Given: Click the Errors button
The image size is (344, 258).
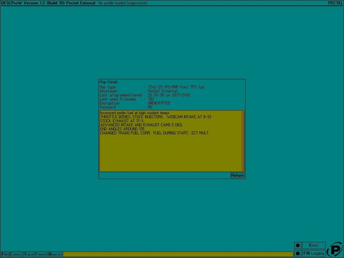Looking at the screenshot, I should [x=314, y=245].
